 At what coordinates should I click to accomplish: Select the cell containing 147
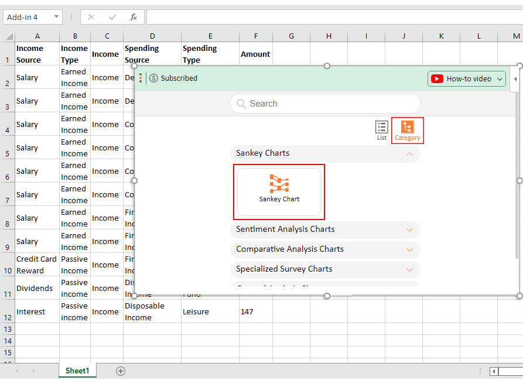click(256, 311)
